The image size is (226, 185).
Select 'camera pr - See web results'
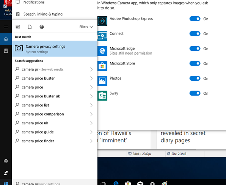click(42, 69)
